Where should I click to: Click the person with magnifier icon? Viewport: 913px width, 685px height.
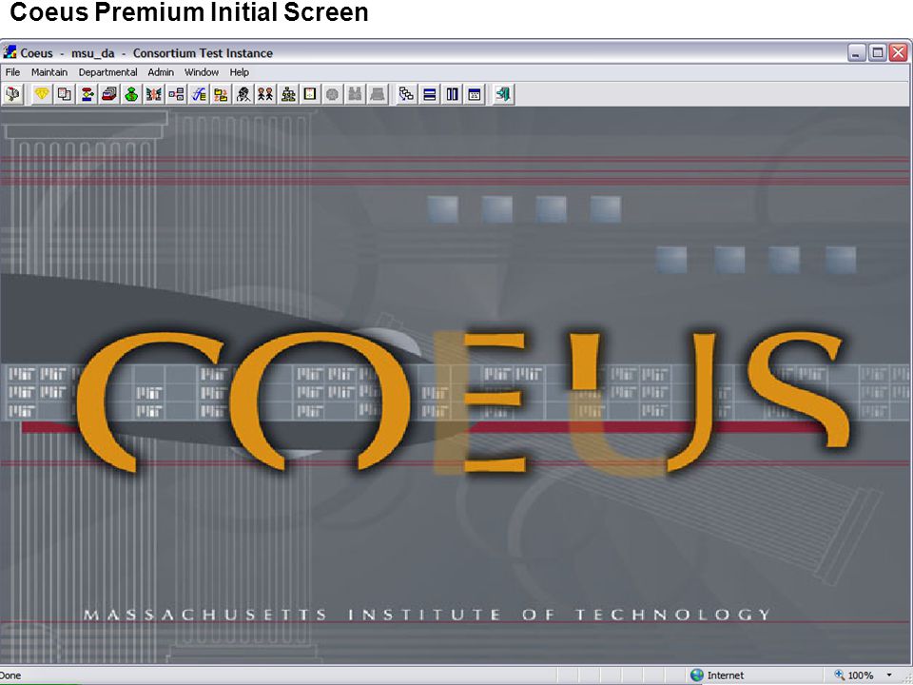coord(243,94)
